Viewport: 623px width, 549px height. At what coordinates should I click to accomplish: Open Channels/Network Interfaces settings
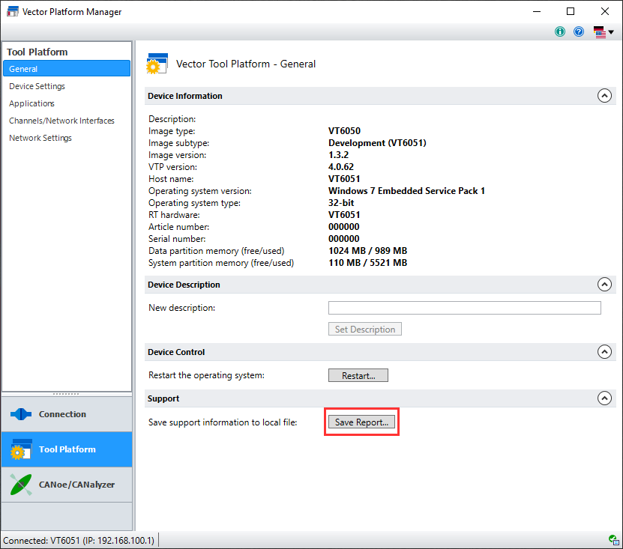coord(61,120)
